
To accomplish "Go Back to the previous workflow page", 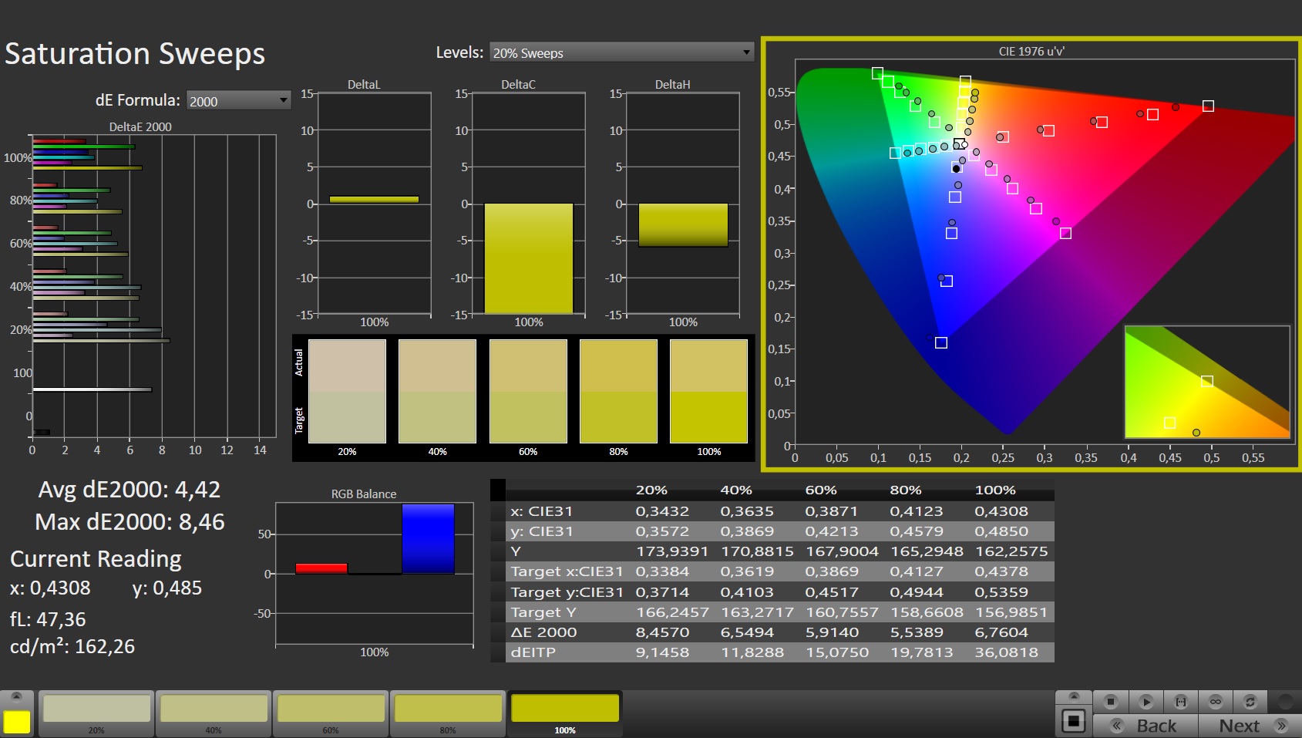I will [x=1156, y=726].
